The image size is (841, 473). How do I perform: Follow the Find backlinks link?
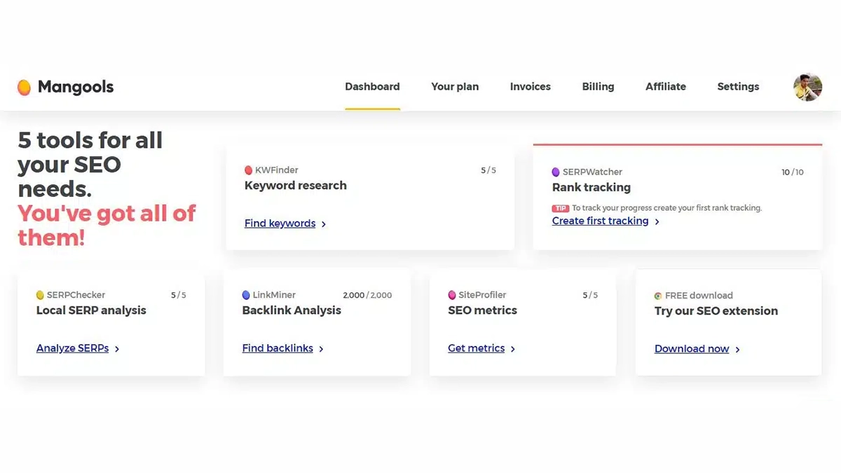pyautogui.click(x=278, y=348)
